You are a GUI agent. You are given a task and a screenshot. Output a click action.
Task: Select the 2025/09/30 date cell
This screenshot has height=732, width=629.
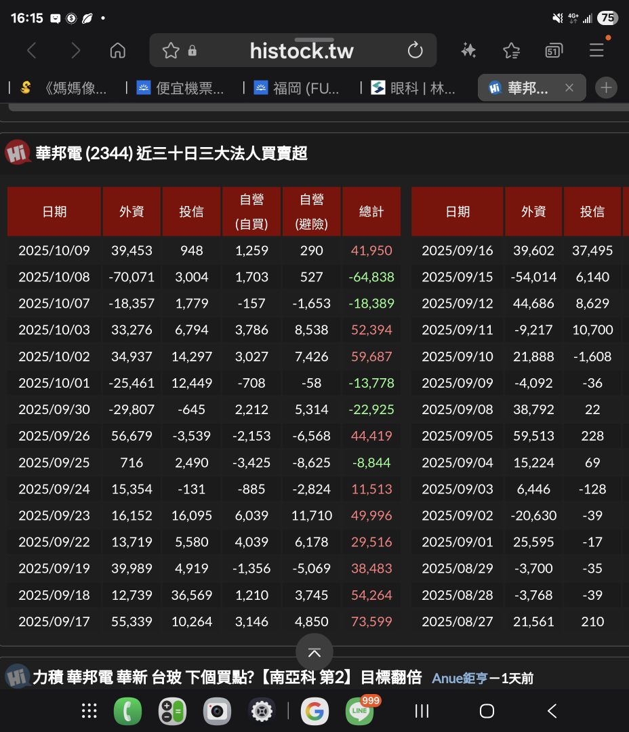54,409
